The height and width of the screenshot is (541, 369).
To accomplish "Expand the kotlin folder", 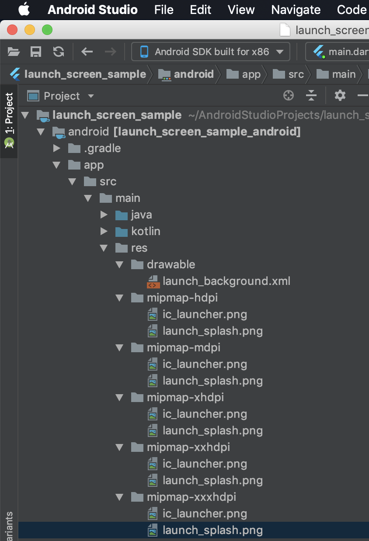I will (104, 231).
